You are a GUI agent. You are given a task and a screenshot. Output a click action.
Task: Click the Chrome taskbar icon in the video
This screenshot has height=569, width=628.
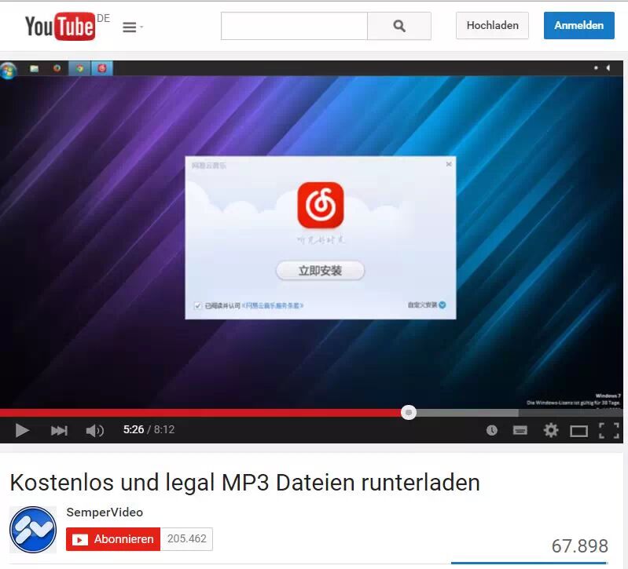pyautogui.click(x=79, y=68)
